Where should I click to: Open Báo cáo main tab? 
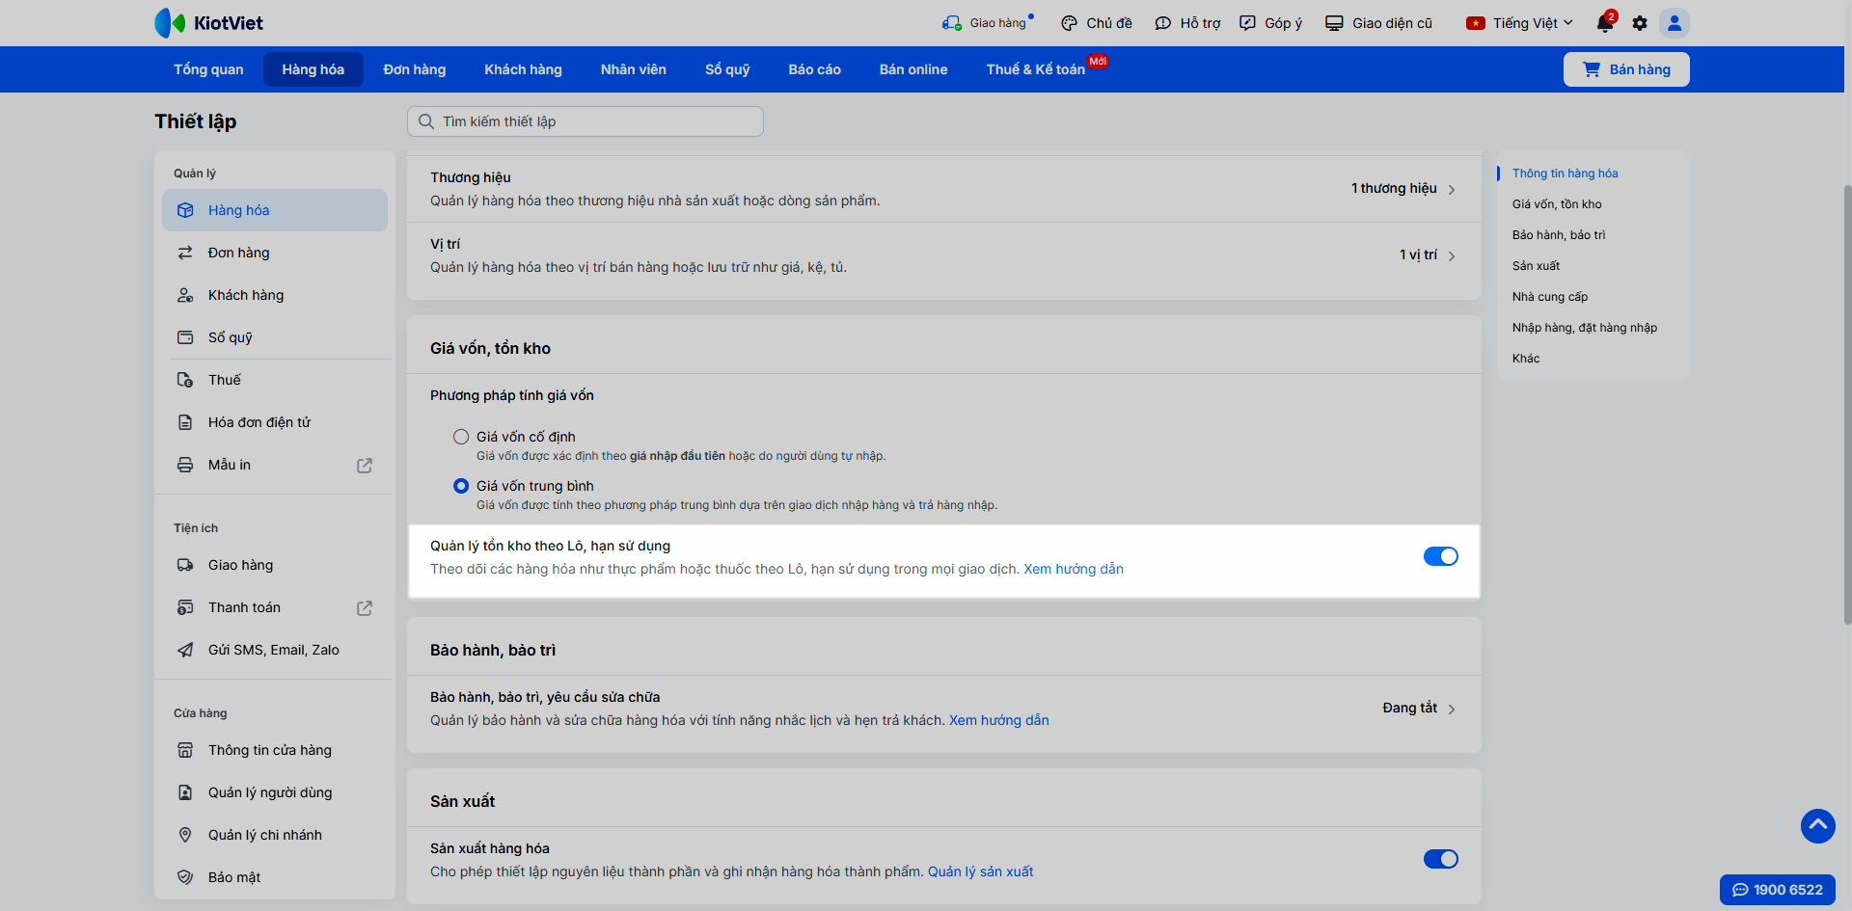[815, 69]
